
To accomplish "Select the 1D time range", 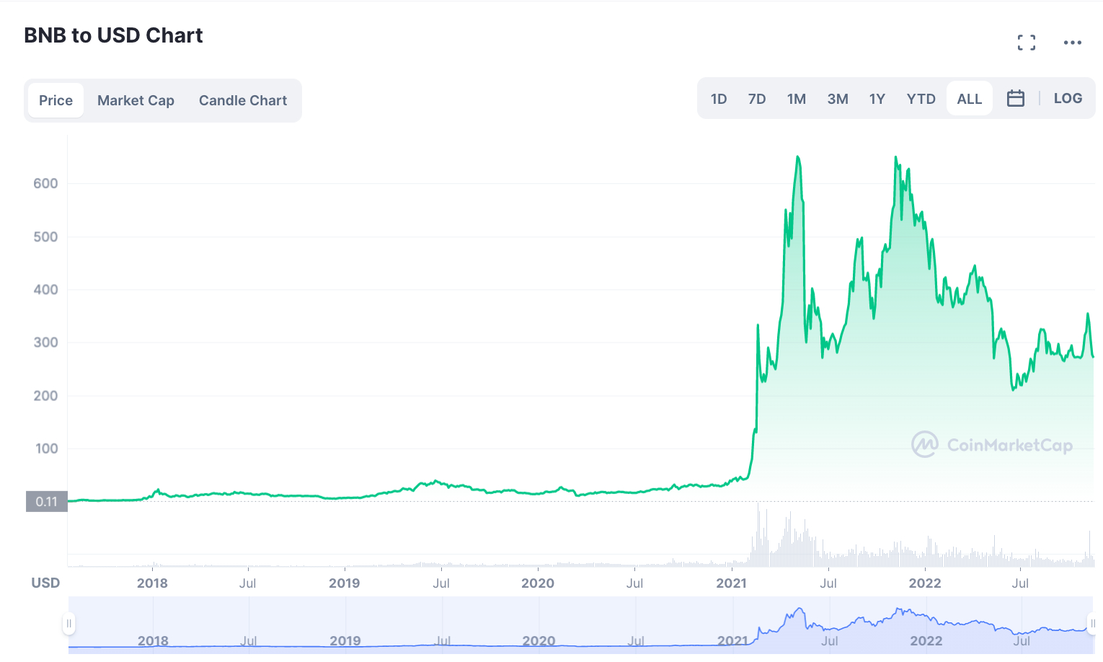I will (719, 99).
